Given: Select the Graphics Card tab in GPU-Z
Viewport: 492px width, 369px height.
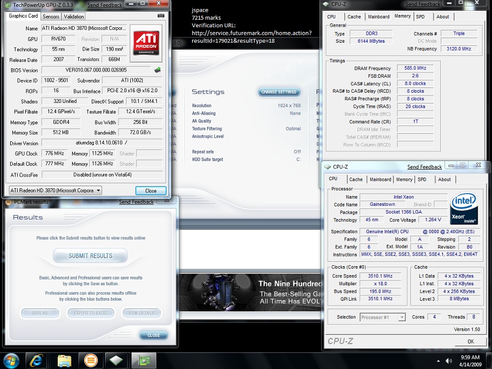Looking at the screenshot, I should click(x=23, y=15).
